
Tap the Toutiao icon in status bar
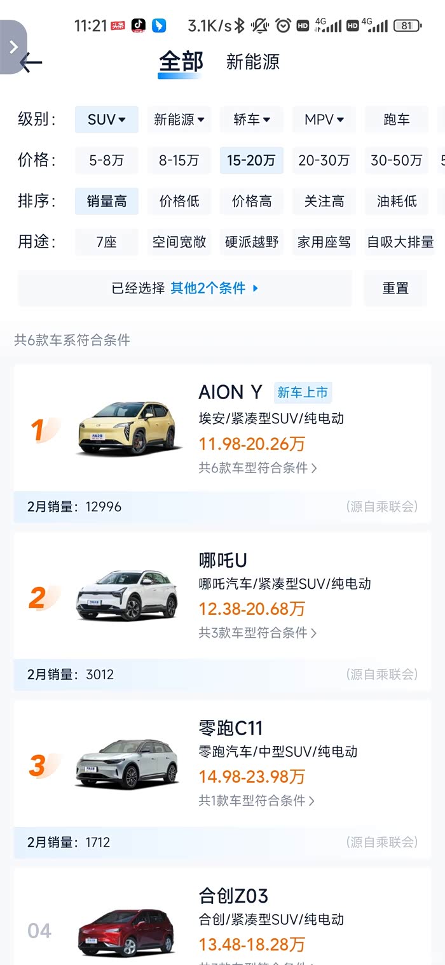tap(118, 25)
